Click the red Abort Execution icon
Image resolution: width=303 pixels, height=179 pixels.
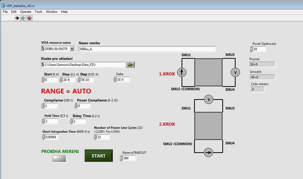[29, 18]
